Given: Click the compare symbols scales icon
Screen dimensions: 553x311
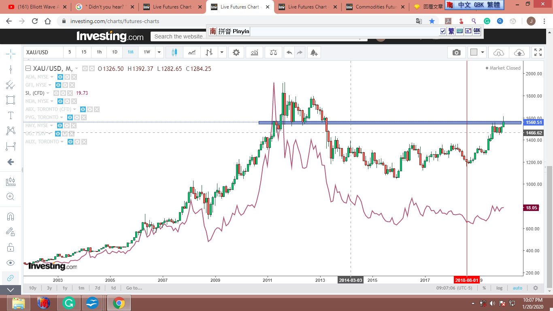Looking at the screenshot, I should point(273,52).
